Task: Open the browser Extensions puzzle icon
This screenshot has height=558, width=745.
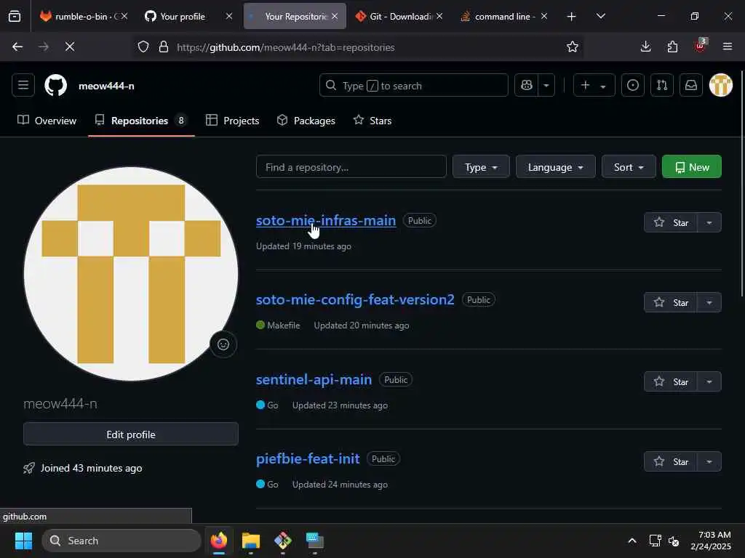Action: click(x=672, y=46)
